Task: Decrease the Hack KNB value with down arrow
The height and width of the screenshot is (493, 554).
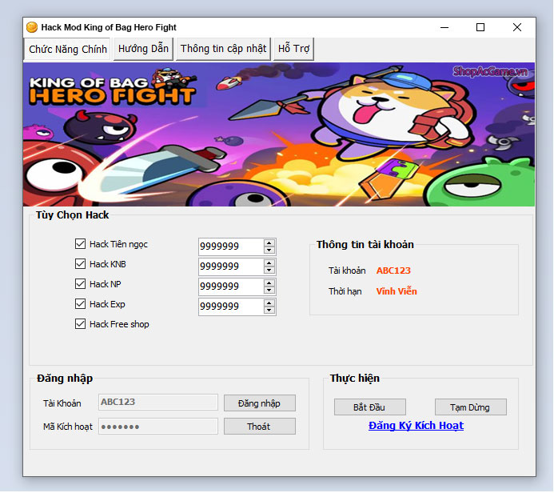Action: pyautogui.click(x=269, y=271)
